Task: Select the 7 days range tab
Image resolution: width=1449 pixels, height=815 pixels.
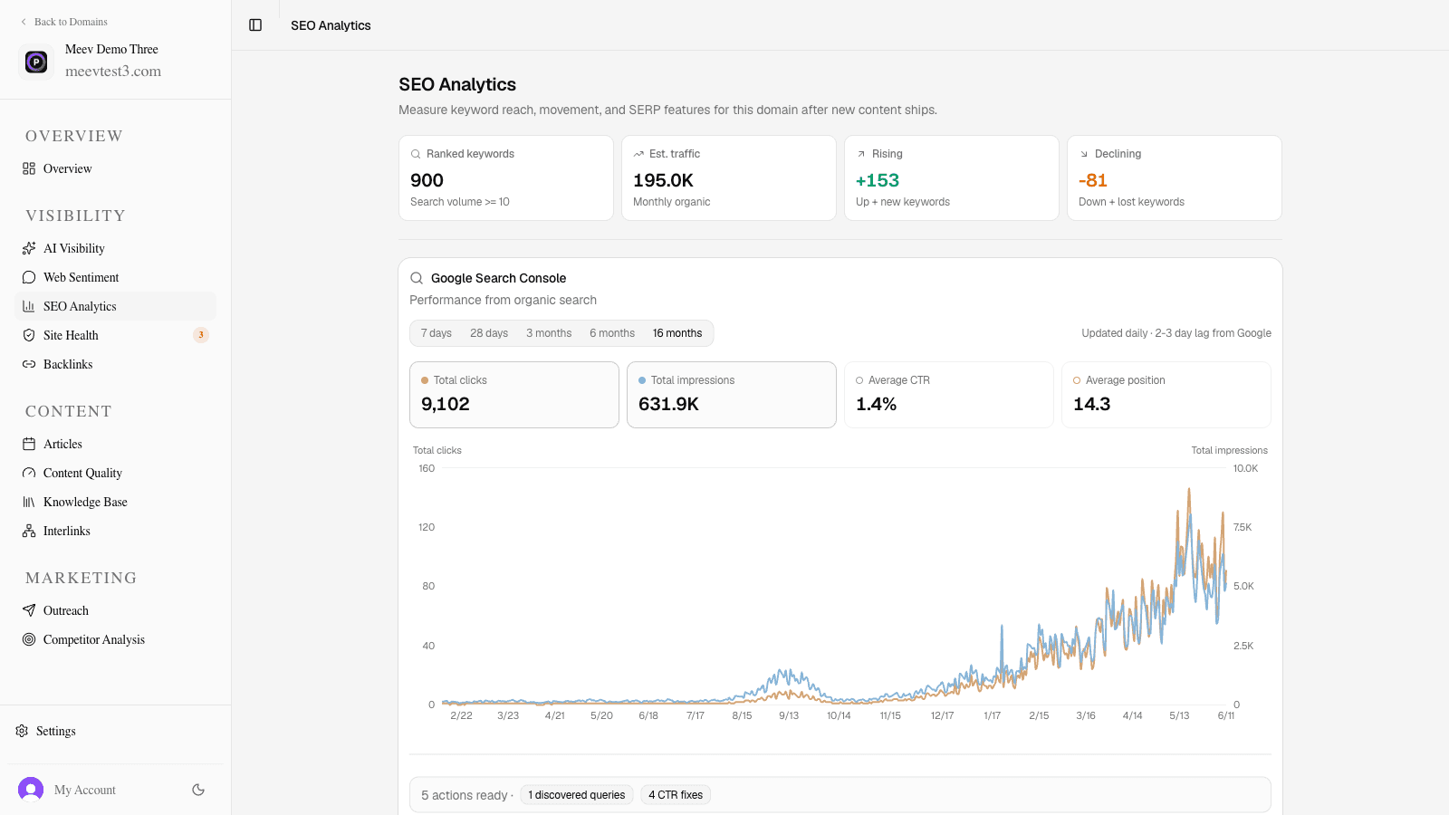Action: 437,333
